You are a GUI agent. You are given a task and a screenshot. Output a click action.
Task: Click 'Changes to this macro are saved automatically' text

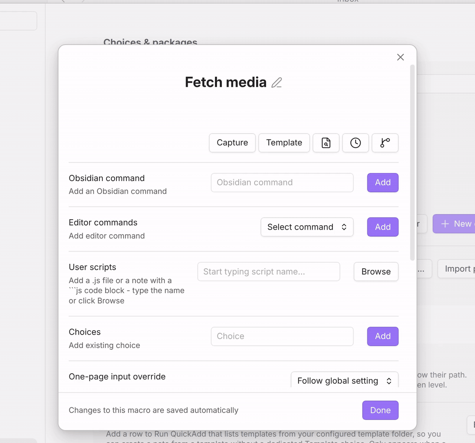click(154, 410)
